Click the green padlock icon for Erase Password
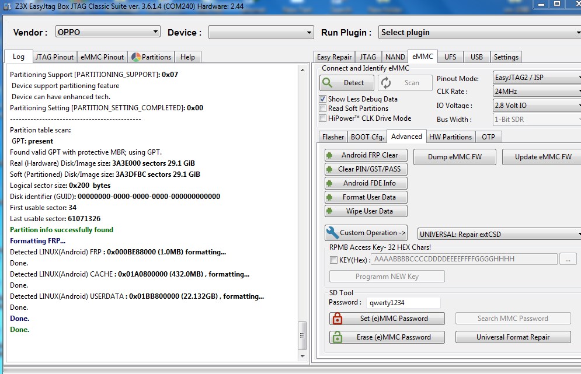The image size is (581, 374). [337, 337]
